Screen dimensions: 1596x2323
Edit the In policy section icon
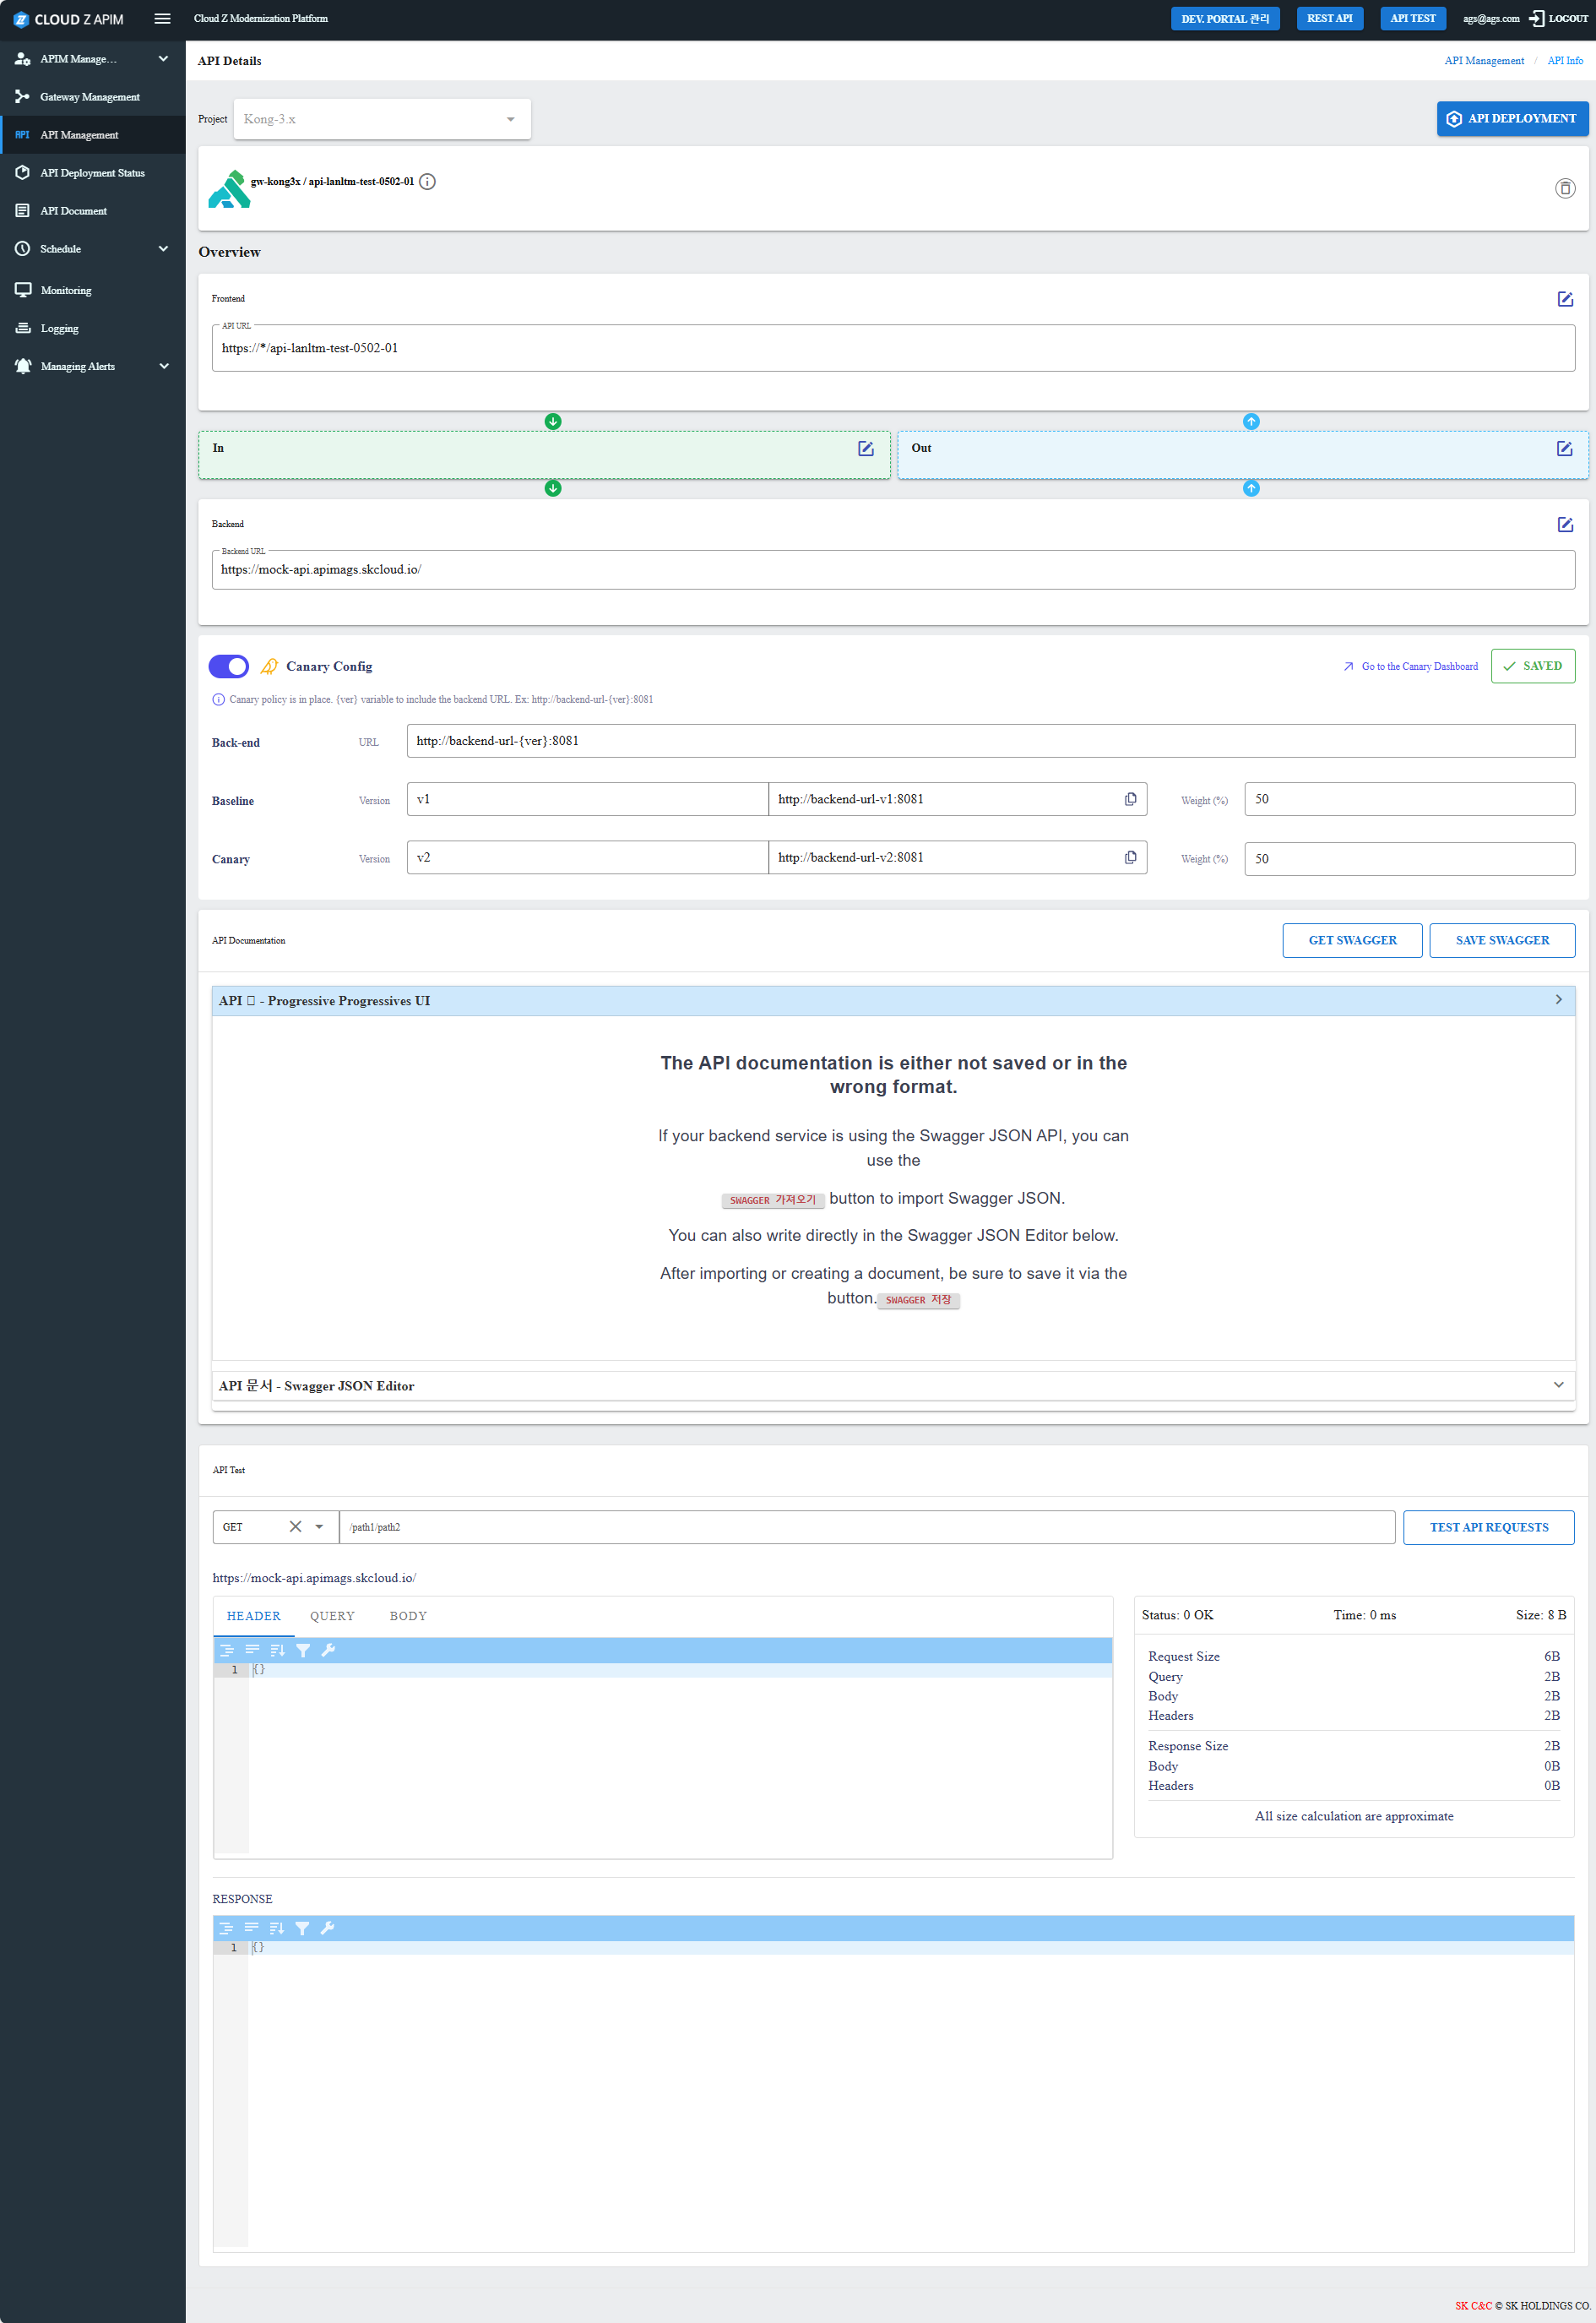(x=866, y=449)
